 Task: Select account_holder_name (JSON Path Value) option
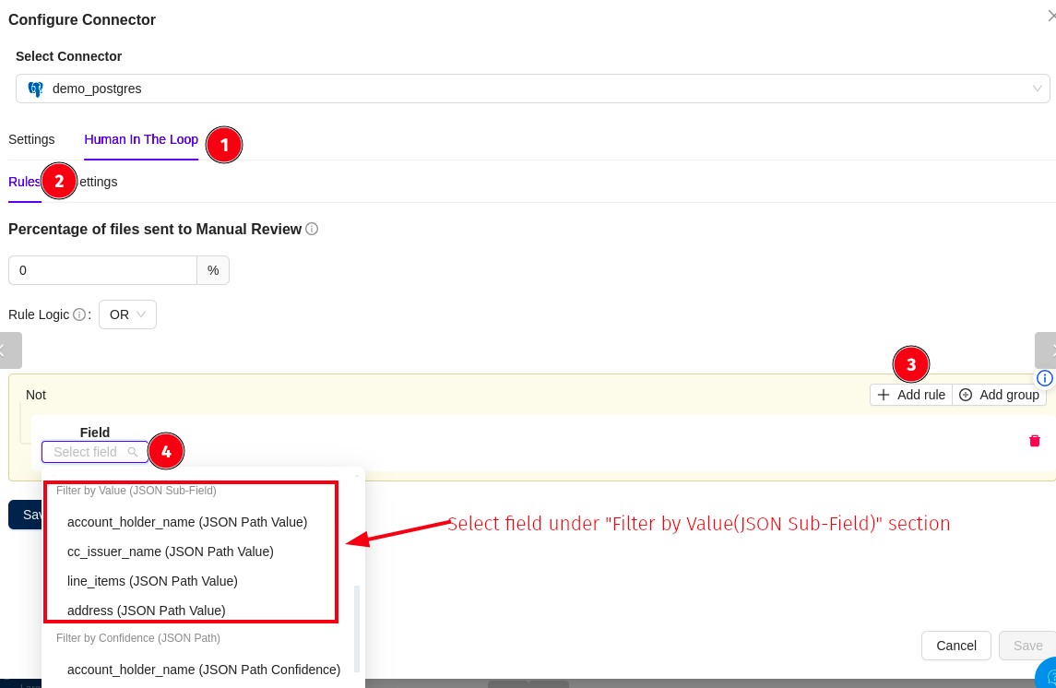[187, 522]
